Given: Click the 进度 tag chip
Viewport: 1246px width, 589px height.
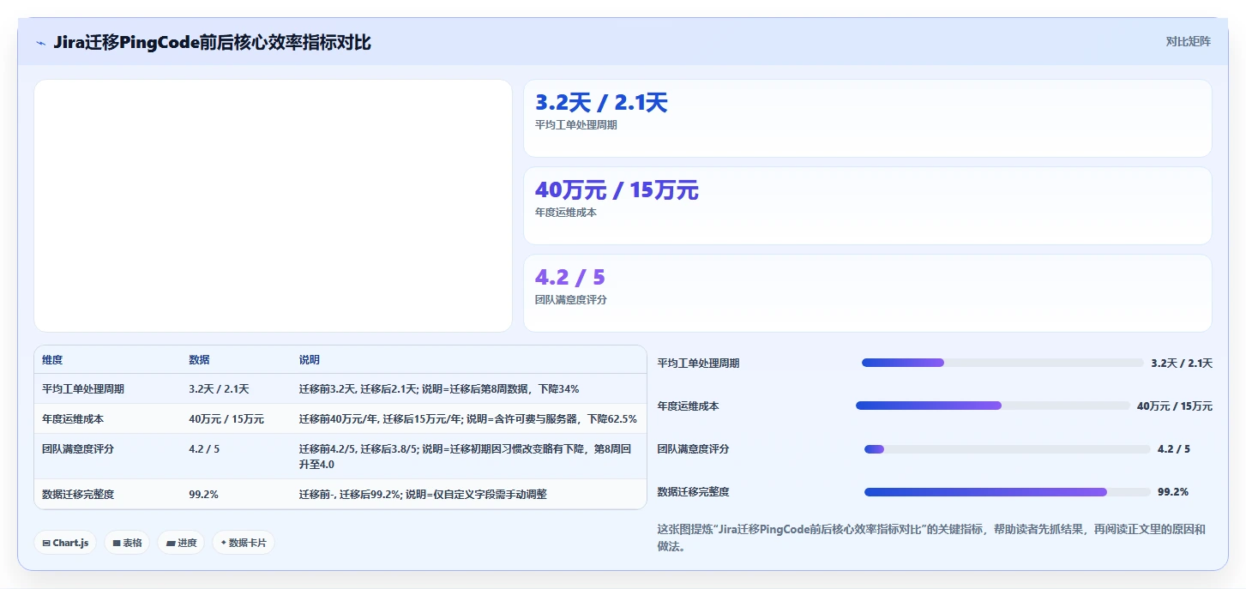Looking at the screenshot, I should click(x=181, y=543).
